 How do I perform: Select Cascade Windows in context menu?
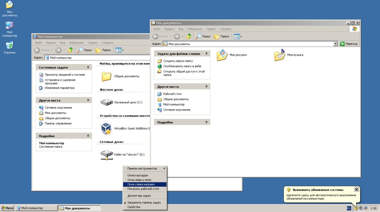click(x=145, y=176)
